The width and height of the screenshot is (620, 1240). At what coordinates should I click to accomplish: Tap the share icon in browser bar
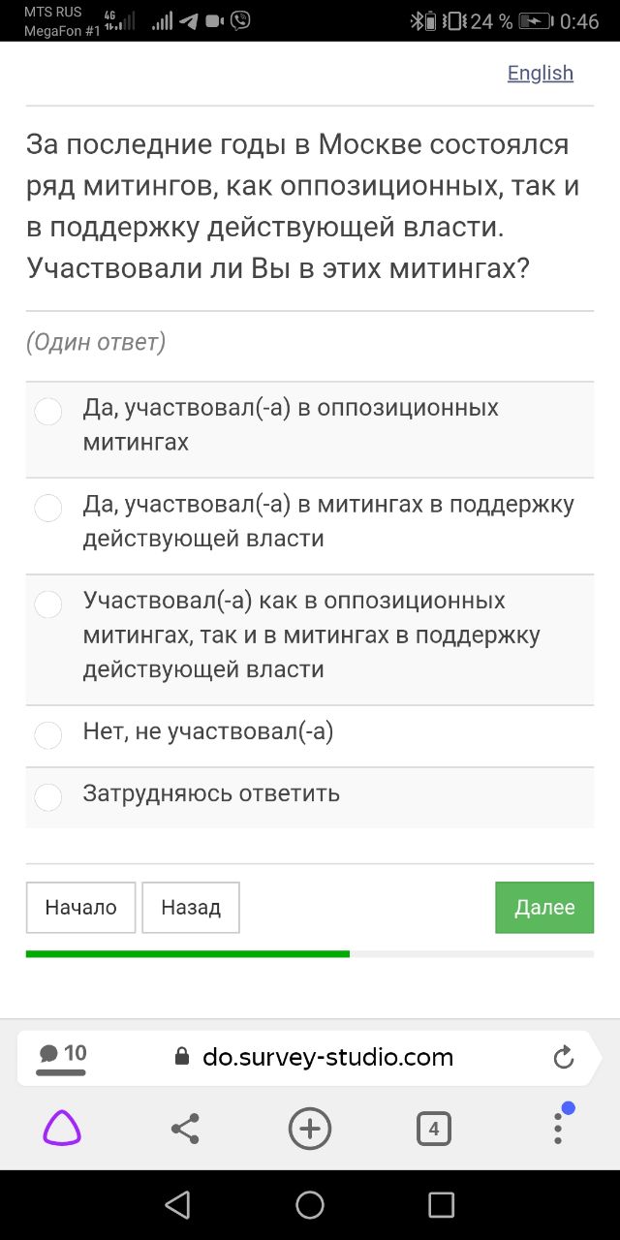pyautogui.click(x=185, y=1129)
